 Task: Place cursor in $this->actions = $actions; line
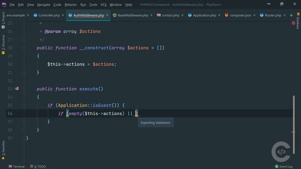coord(82,64)
